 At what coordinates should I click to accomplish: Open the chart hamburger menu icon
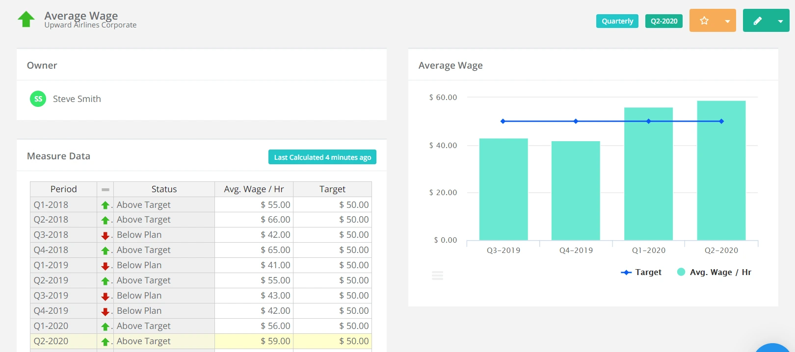coord(437,276)
